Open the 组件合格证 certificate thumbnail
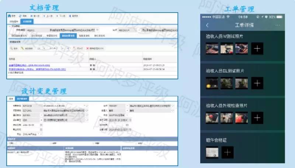The width and height of the screenshot is (295, 168). point(212,152)
